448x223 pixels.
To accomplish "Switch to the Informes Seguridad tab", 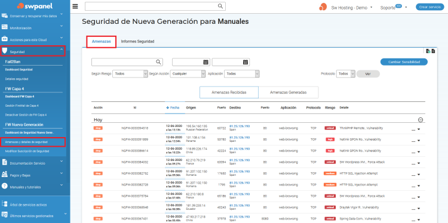I will point(137,42).
